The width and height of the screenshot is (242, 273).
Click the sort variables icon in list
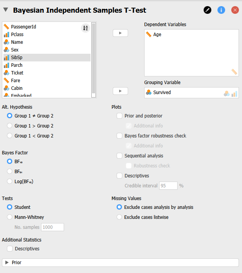click(86, 28)
